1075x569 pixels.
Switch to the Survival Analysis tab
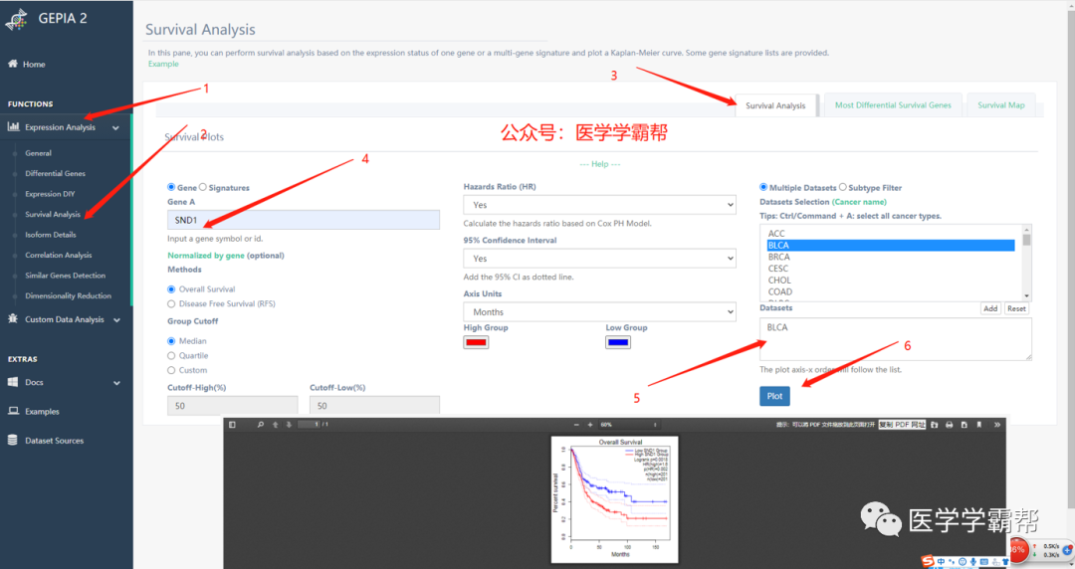(x=775, y=105)
